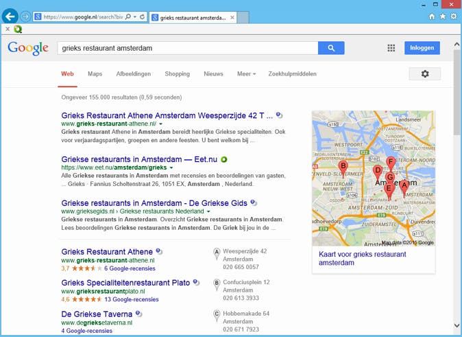Select the Web search tab
The width and height of the screenshot is (462, 337).
pos(67,73)
